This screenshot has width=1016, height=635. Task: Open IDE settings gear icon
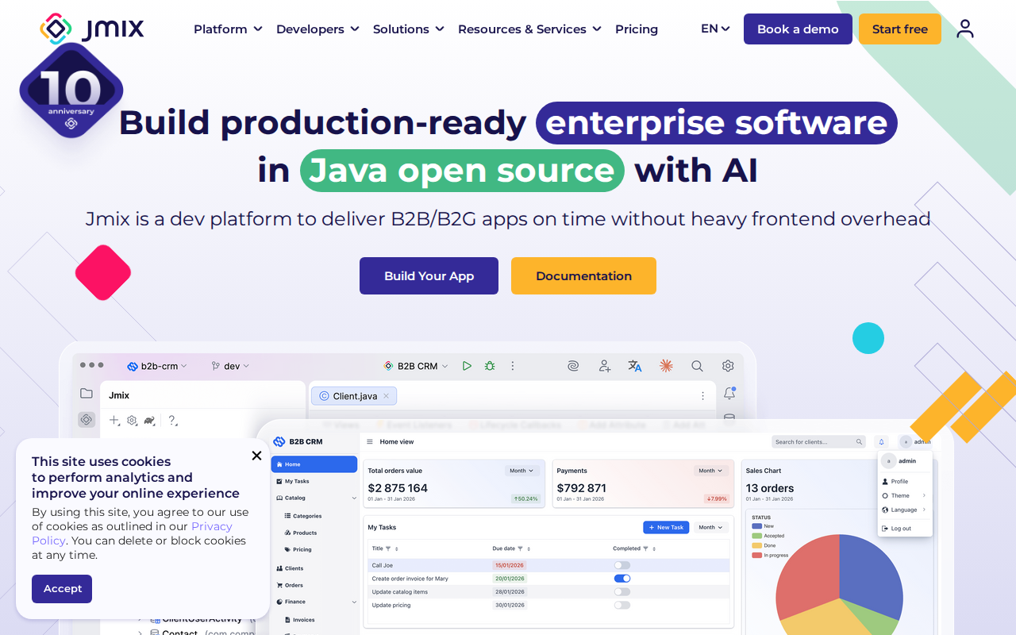pos(728,366)
